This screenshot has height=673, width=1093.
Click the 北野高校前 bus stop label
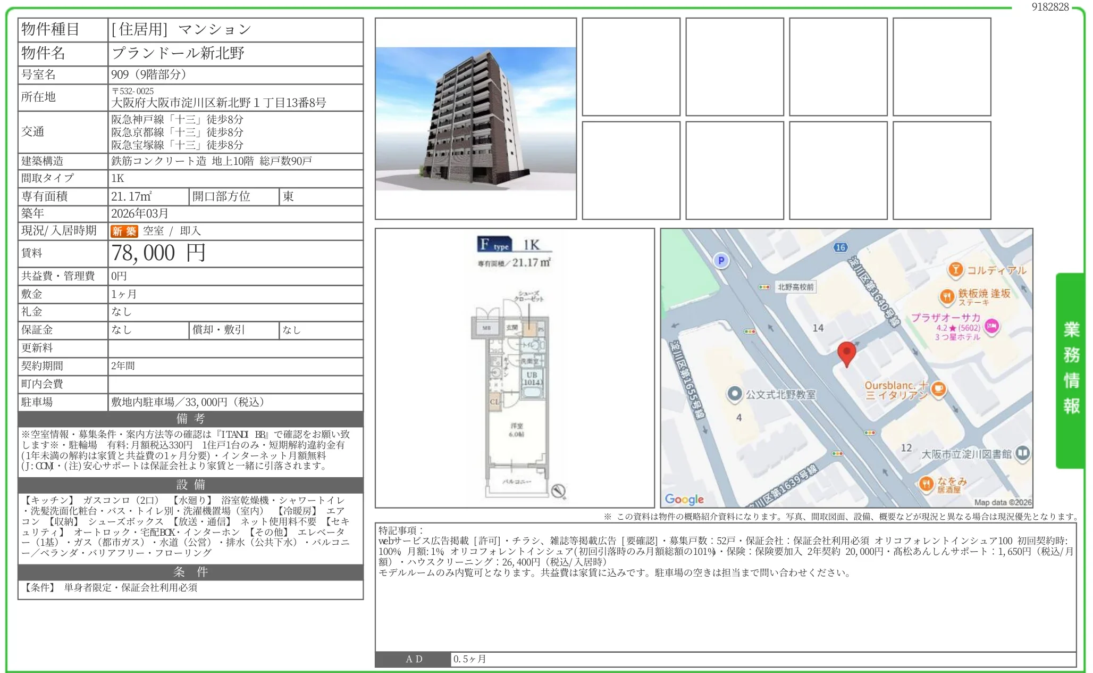[795, 287]
